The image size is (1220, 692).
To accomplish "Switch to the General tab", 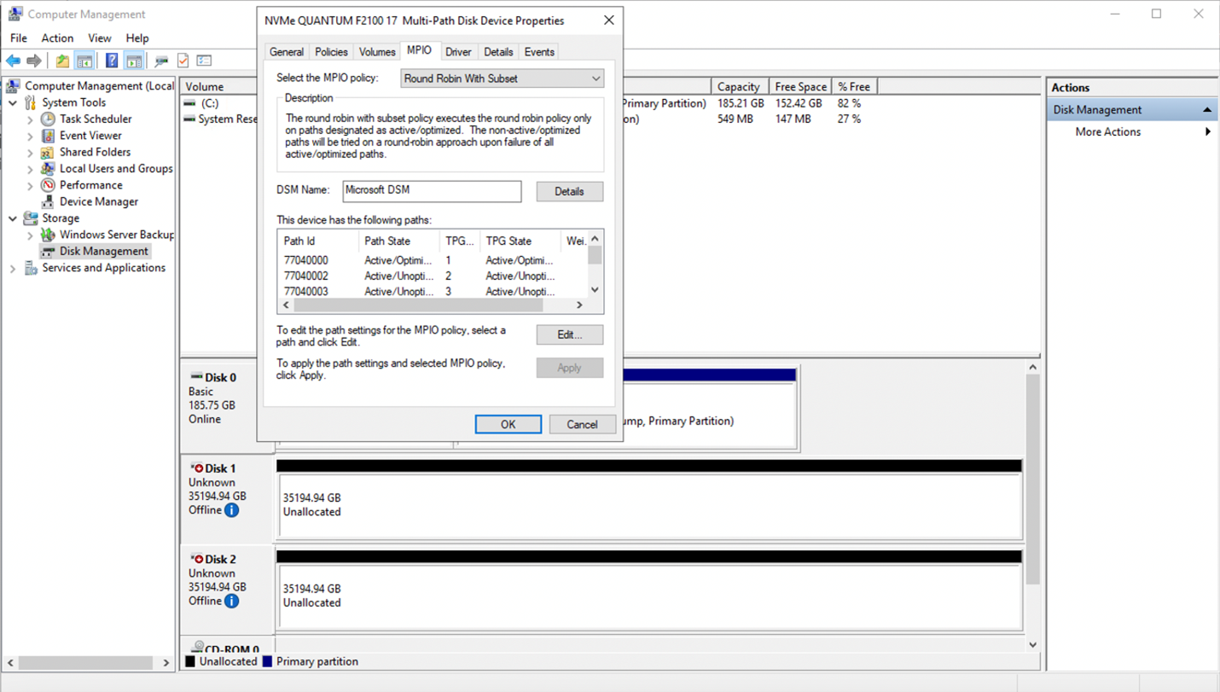I will coord(287,52).
